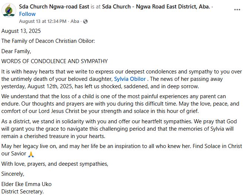The height and width of the screenshot is (196, 245).
Task: Click the paragraph starting As a district
Action: tap(120, 129)
